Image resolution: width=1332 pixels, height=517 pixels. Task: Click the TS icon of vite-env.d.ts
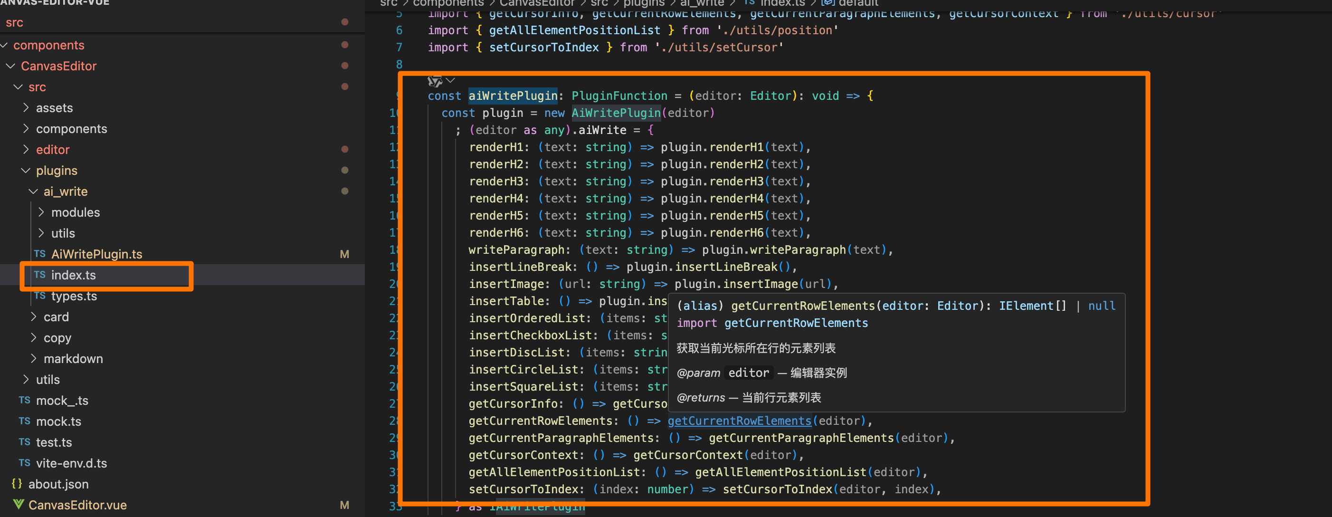click(x=24, y=463)
